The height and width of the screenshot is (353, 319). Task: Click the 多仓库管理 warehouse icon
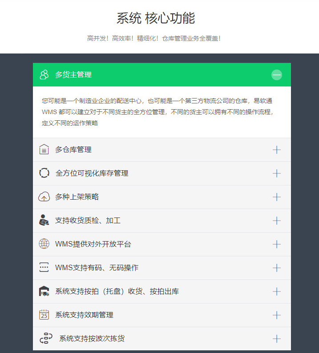44,149
